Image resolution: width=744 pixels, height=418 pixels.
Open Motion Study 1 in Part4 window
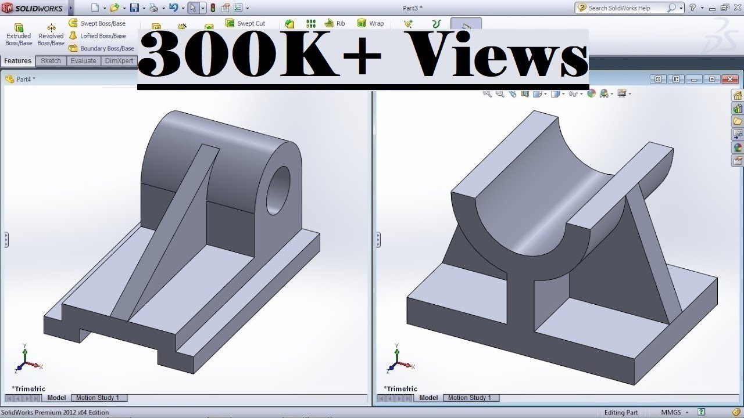98,398
